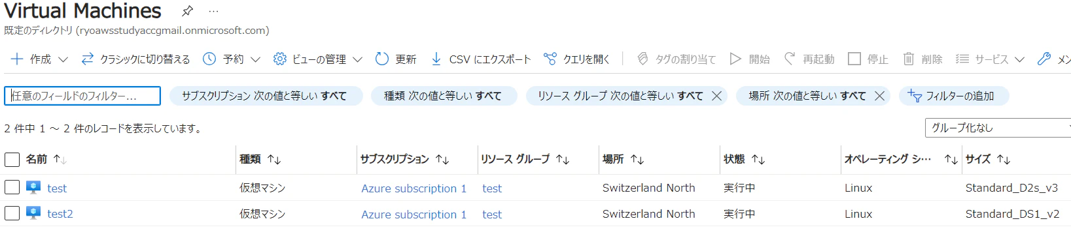
Task: Open the test virtual machine link
Action: [57, 188]
